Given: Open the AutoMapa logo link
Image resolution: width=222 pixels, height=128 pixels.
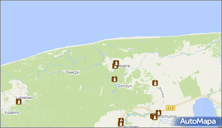Looking at the screenshot, I should (x=198, y=121).
